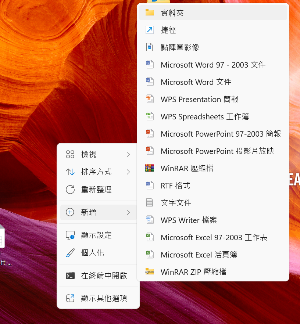Click the bitmap image icon beside 點陣圖影像
This screenshot has width=300, height=324.
click(150, 47)
